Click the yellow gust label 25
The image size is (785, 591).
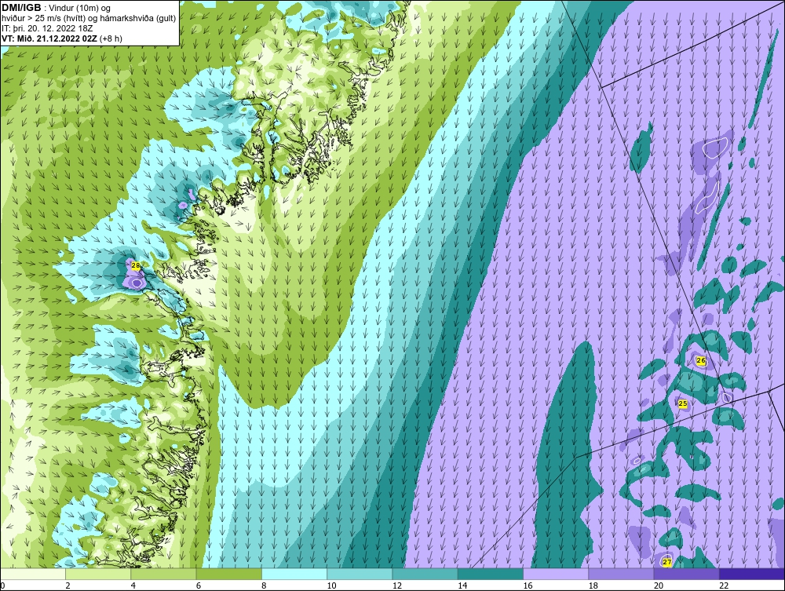[682, 403]
